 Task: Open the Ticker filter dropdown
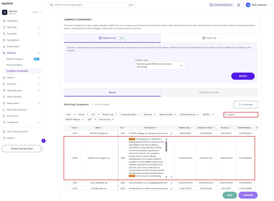tap(70, 115)
